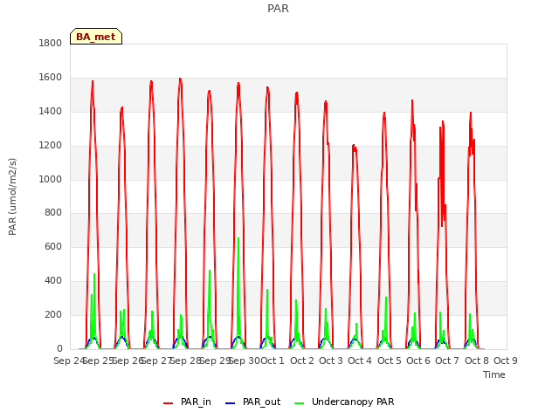Image resolution: width=559 pixels, height=419 pixels.
Task: Click the Oct 4 x-axis tick label
Action: pos(360,361)
